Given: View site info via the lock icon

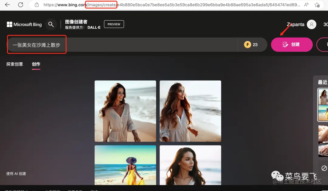Looking at the screenshot, I should click(37, 5).
